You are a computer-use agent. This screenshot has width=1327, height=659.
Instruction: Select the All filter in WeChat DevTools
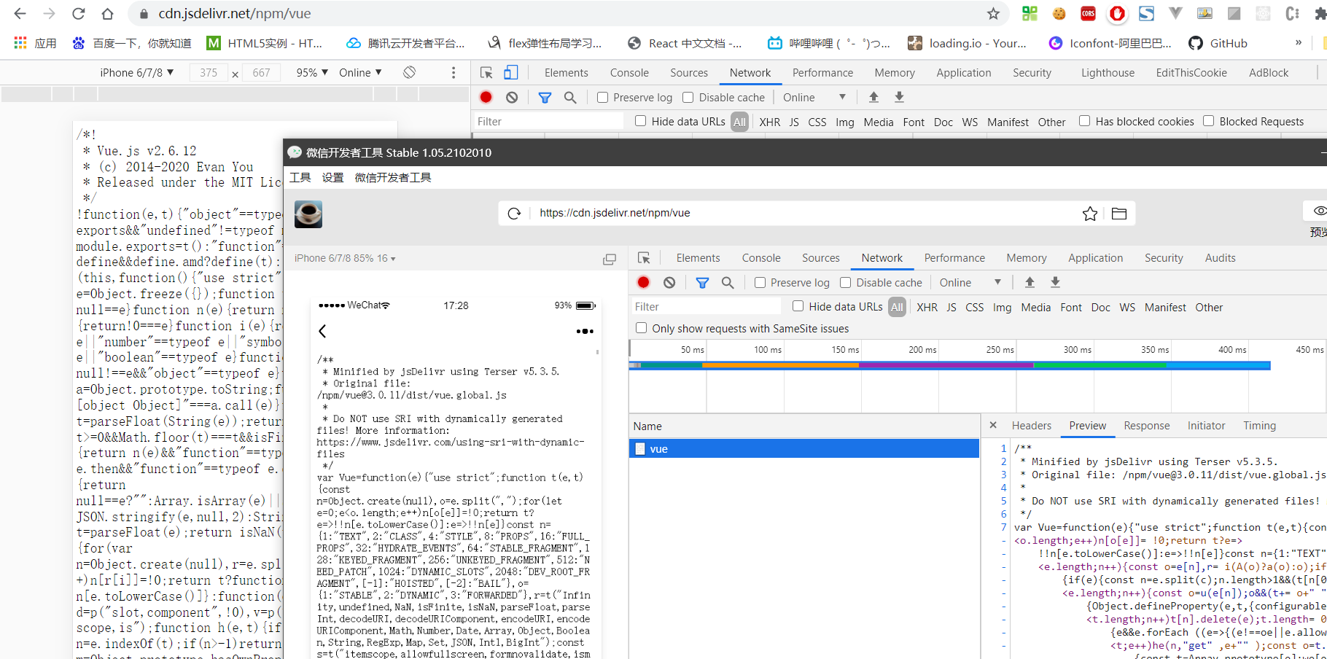point(897,307)
